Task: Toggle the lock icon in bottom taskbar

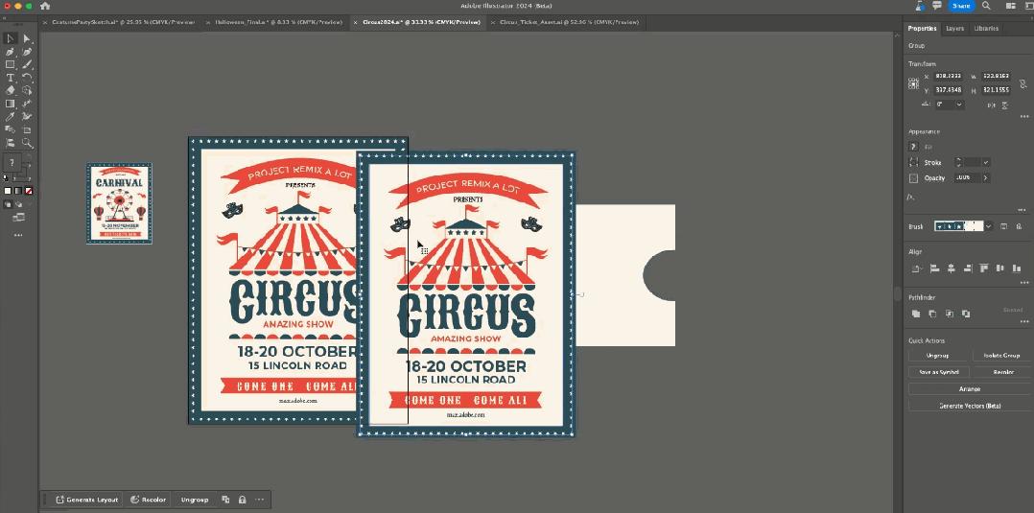Action: (242, 500)
